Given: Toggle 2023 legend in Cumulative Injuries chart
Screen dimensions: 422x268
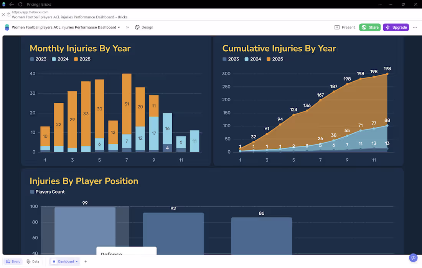Looking at the screenshot, I should tap(231, 59).
